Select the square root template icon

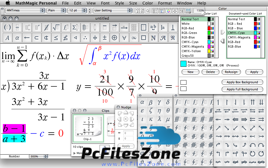click(x=56, y=28)
